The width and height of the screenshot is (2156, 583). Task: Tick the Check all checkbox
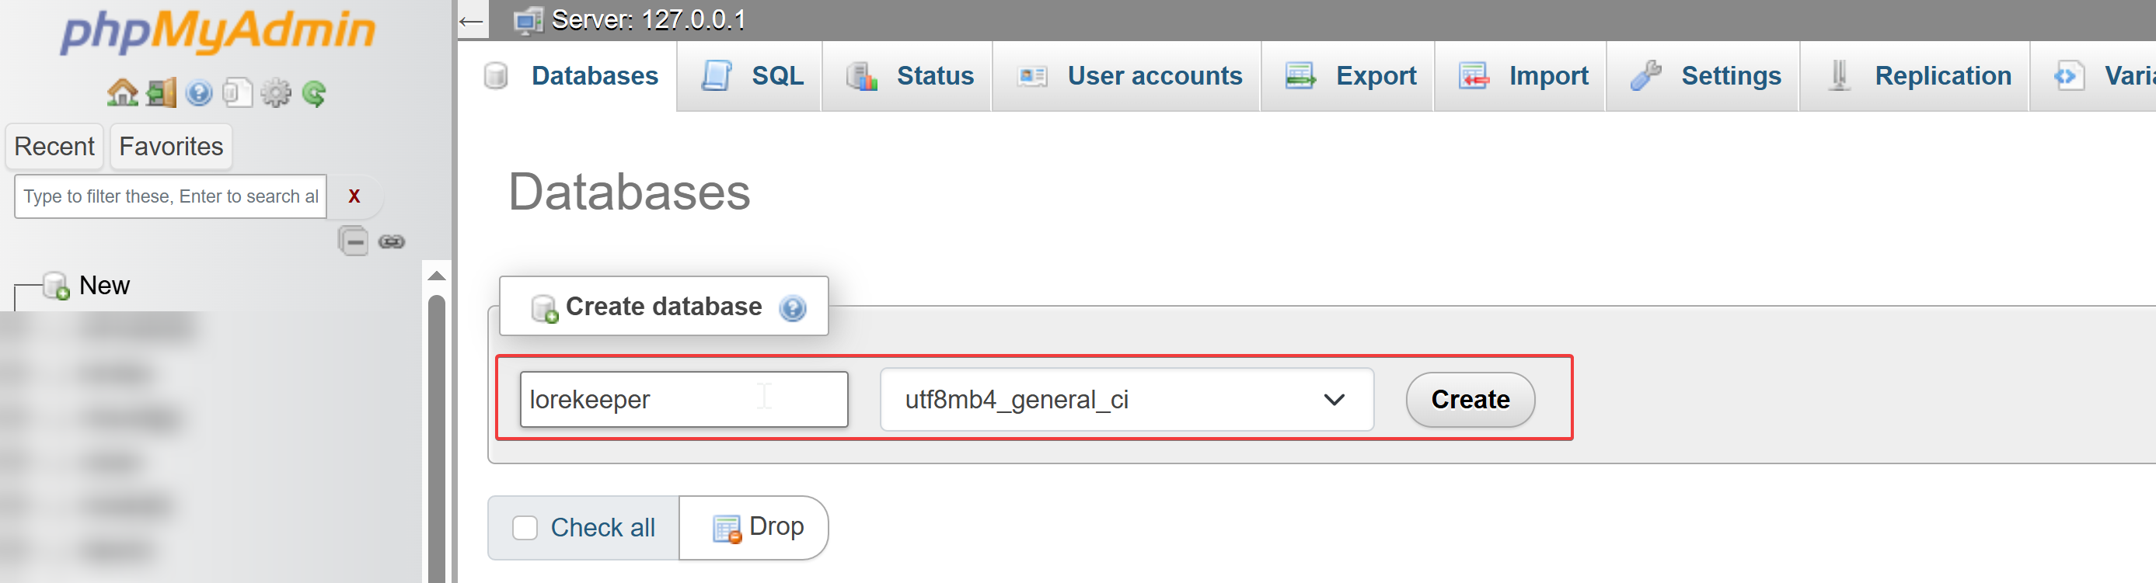pyautogui.click(x=525, y=528)
